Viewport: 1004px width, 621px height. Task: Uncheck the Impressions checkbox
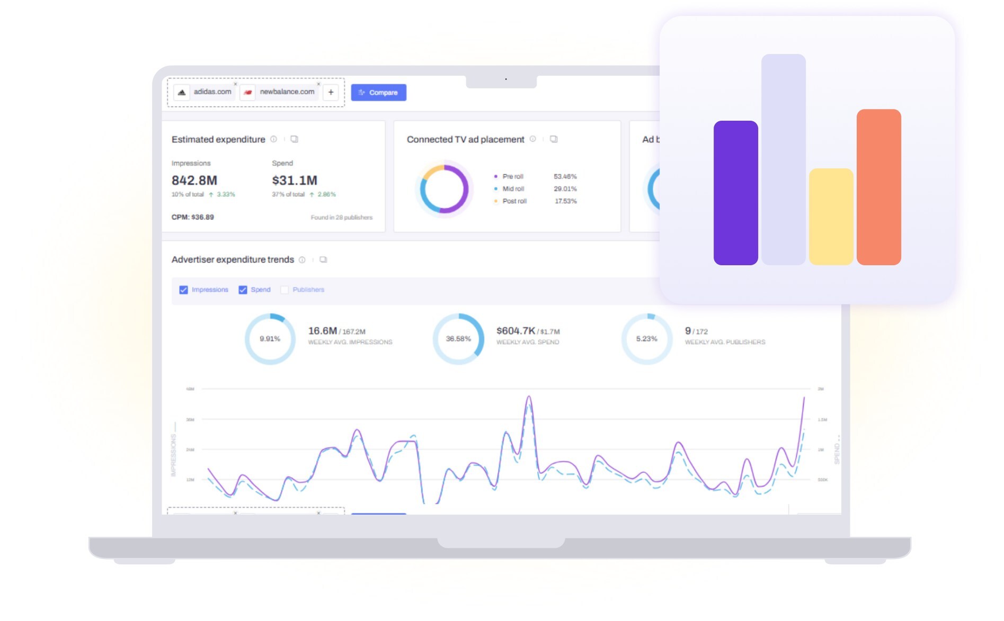(x=183, y=290)
